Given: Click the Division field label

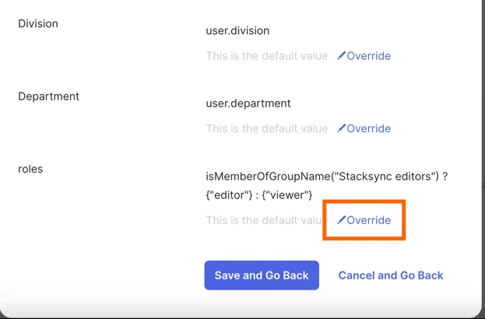Looking at the screenshot, I should click(x=38, y=23).
